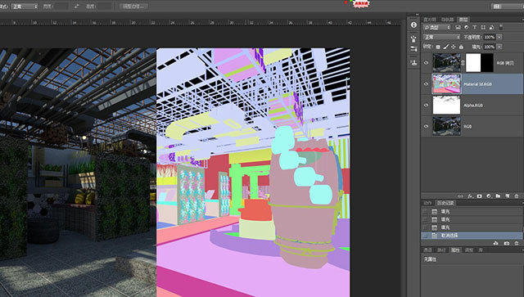Hide the Alpha.RGB layer

point(426,106)
